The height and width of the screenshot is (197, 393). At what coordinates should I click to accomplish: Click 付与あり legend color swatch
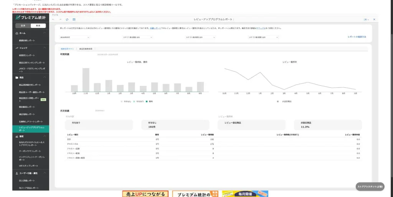coord(134,102)
